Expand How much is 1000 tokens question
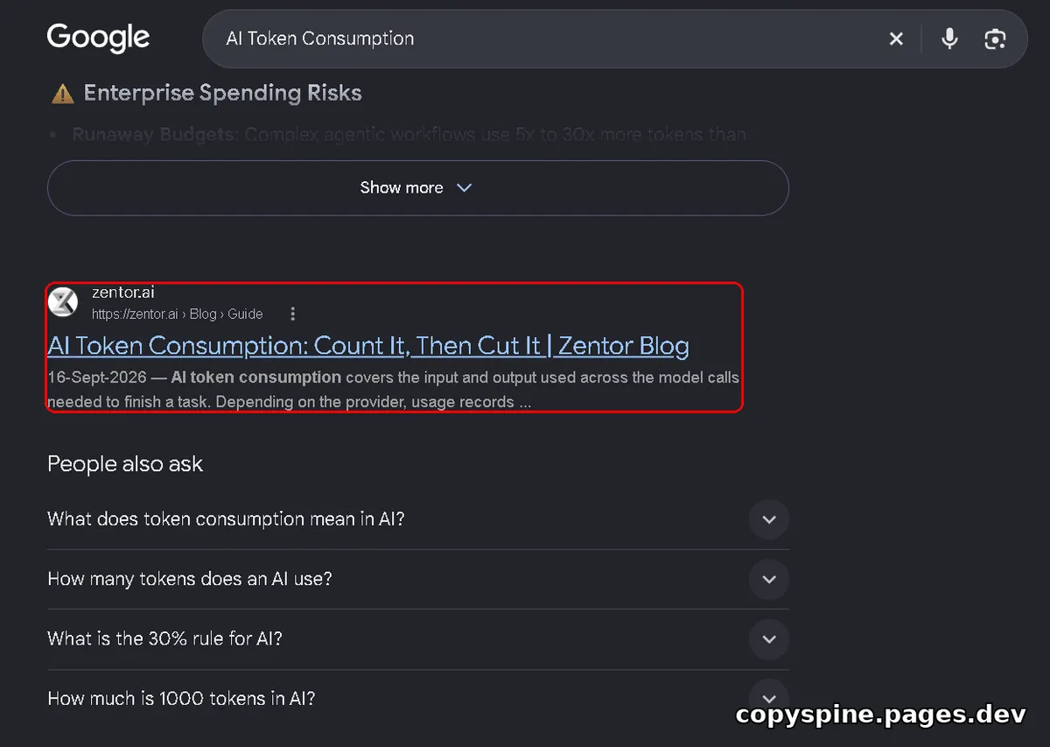Viewport: 1050px width, 747px height. [x=418, y=698]
